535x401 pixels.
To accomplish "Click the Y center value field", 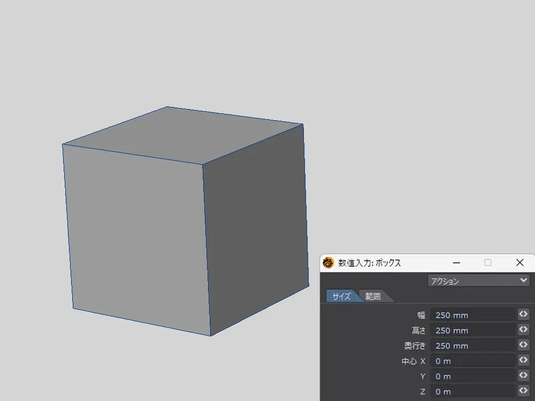I will (473, 376).
